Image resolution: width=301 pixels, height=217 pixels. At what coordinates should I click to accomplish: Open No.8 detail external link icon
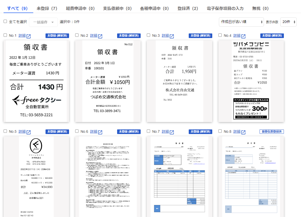pyautogui.click(x=243, y=132)
